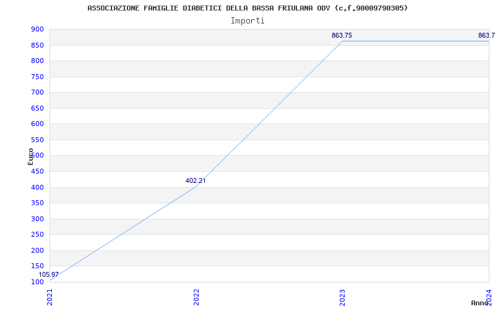Click the 'Anno' x-axis title

click(x=480, y=303)
